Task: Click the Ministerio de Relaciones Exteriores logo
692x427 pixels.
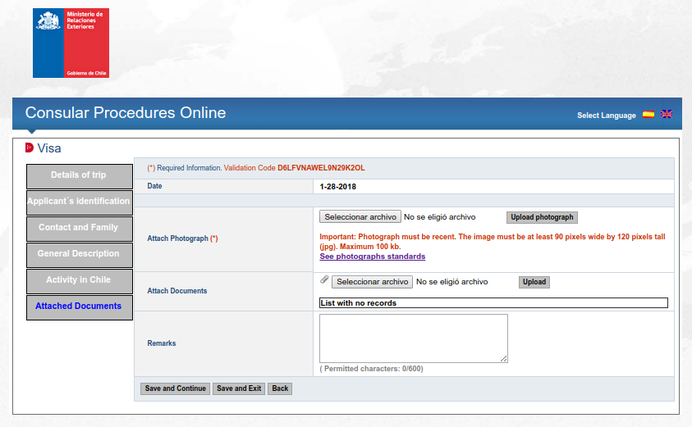Action: 71,43
